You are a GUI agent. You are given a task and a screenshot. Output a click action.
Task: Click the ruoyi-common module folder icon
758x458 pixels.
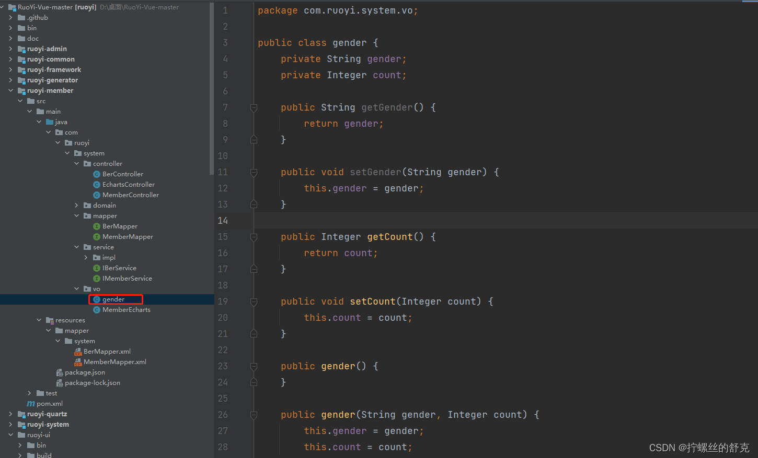[21, 59]
